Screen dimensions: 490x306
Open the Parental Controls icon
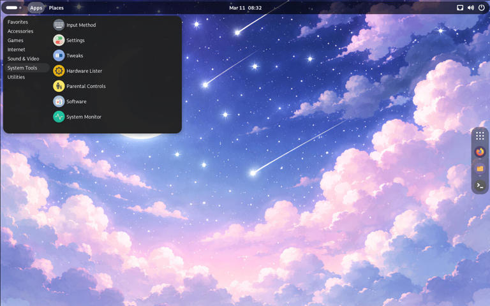click(x=59, y=86)
